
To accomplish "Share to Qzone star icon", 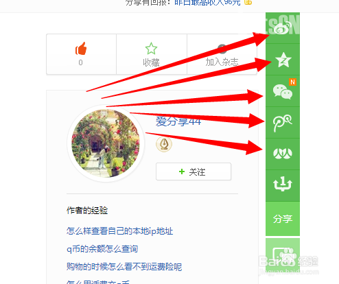I will pyautogui.click(x=283, y=60).
